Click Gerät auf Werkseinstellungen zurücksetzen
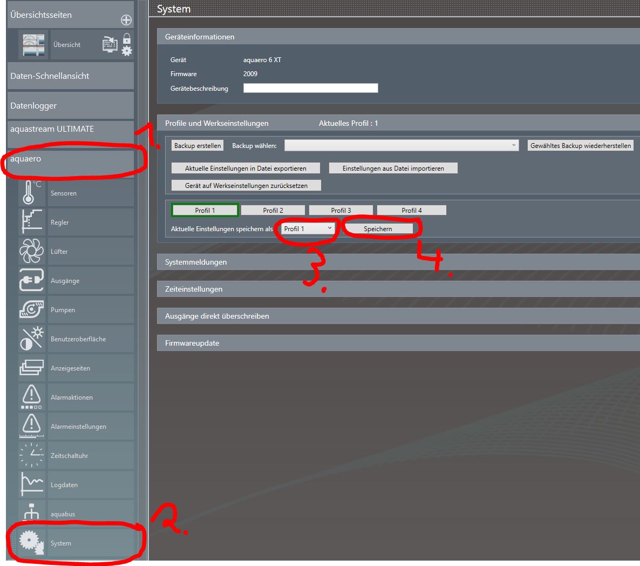The width and height of the screenshot is (640, 566). tap(246, 185)
